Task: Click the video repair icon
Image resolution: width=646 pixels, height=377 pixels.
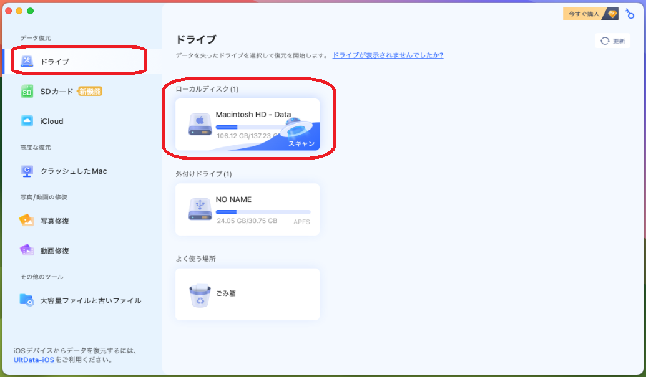Action: [27, 250]
